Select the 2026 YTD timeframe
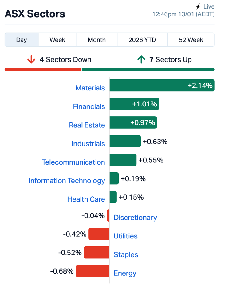 pos(142,40)
